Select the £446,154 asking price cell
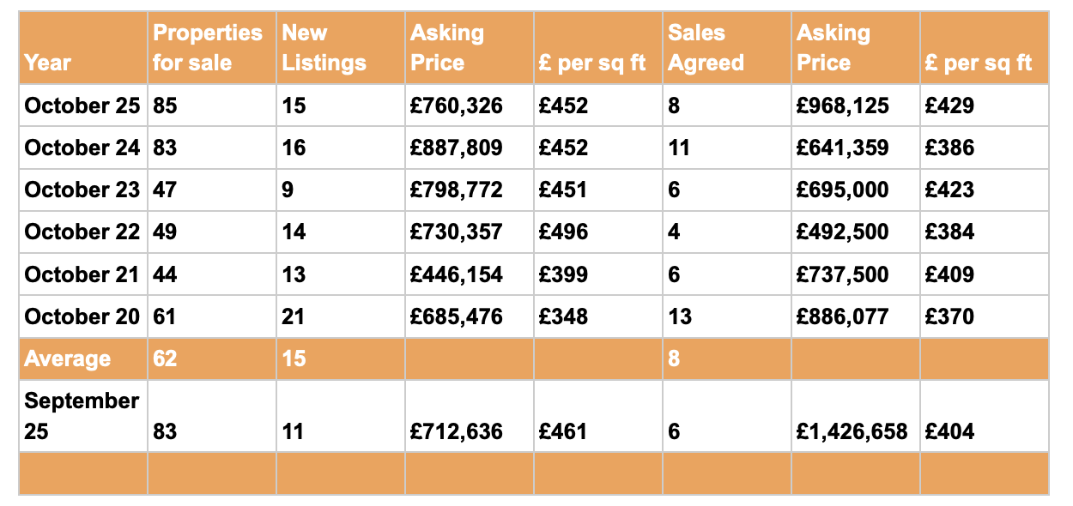Viewport: 1073px width, 506px height. point(457,274)
